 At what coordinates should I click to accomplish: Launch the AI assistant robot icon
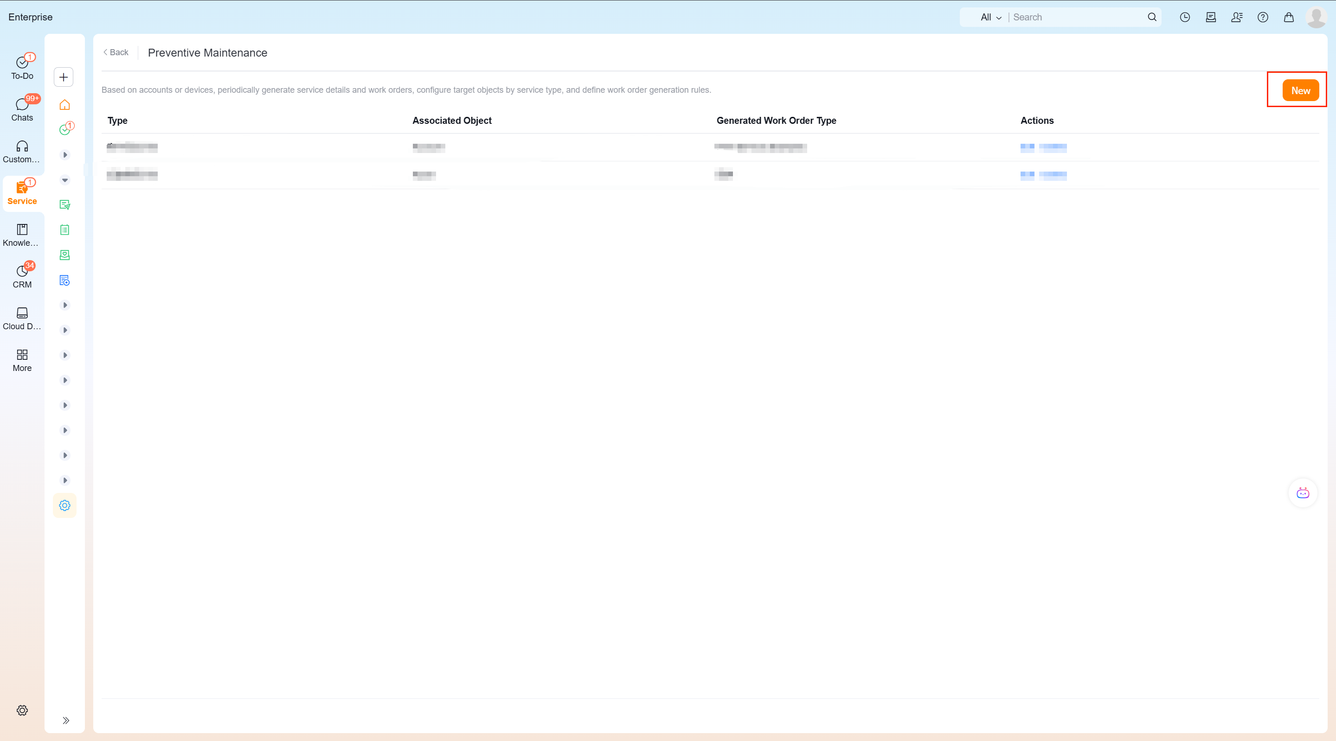(x=1303, y=493)
